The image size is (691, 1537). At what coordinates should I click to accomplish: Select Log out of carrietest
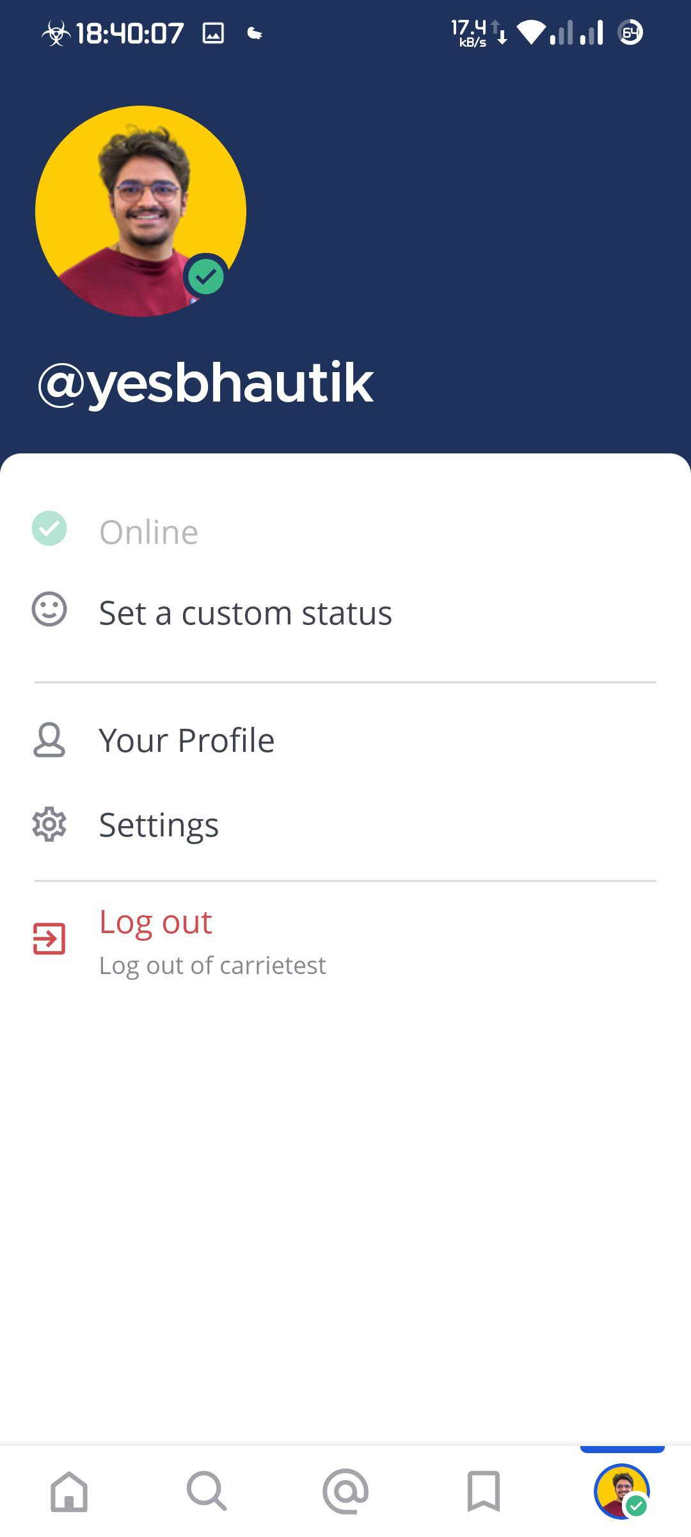coord(212,964)
